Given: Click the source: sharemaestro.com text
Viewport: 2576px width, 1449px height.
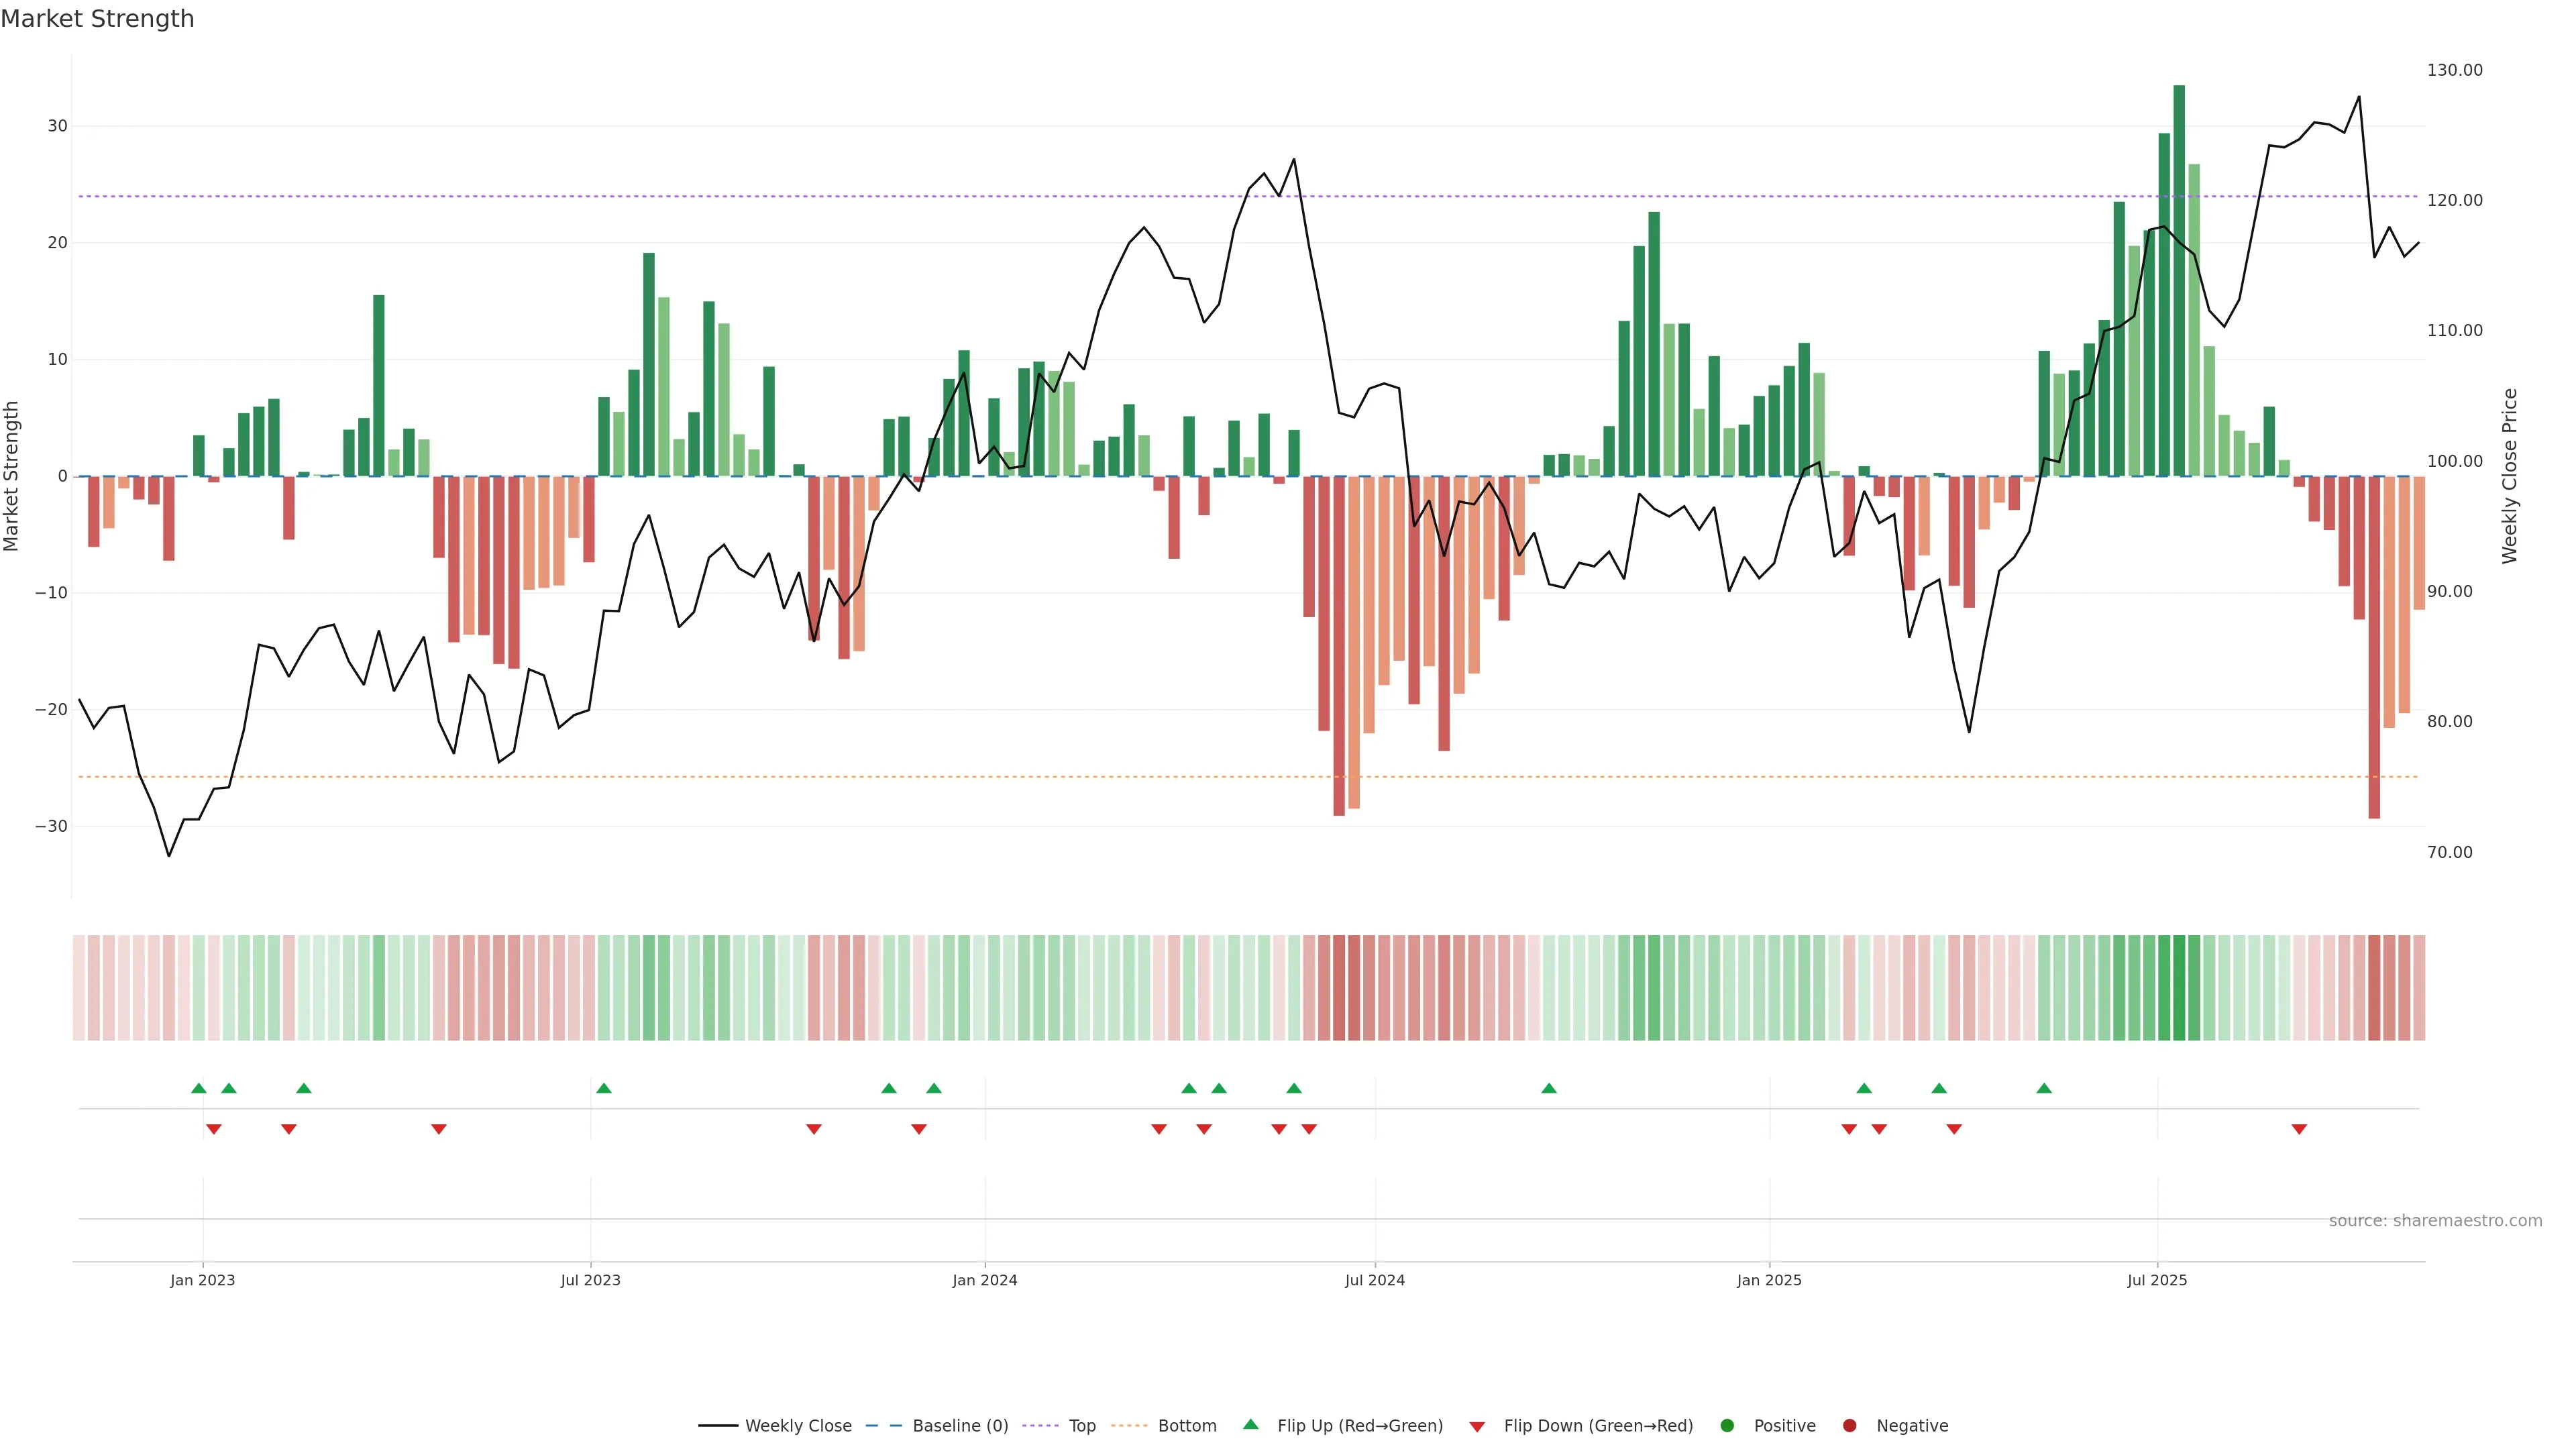Looking at the screenshot, I should [x=2435, y=1220].
